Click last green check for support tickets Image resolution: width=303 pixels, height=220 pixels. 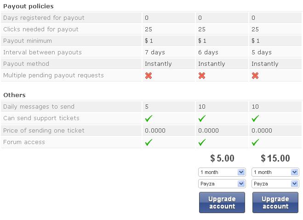255,119
